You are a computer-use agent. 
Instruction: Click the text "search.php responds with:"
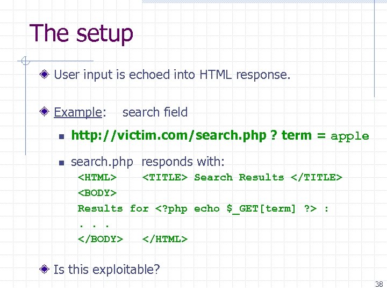(x=148, y=162)
